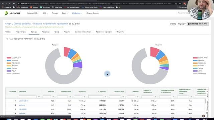Image resolution: width=214 pixels, height=120 pixels.
Task: Toggle the switch next to Период
Action: (x=173, y=24)
